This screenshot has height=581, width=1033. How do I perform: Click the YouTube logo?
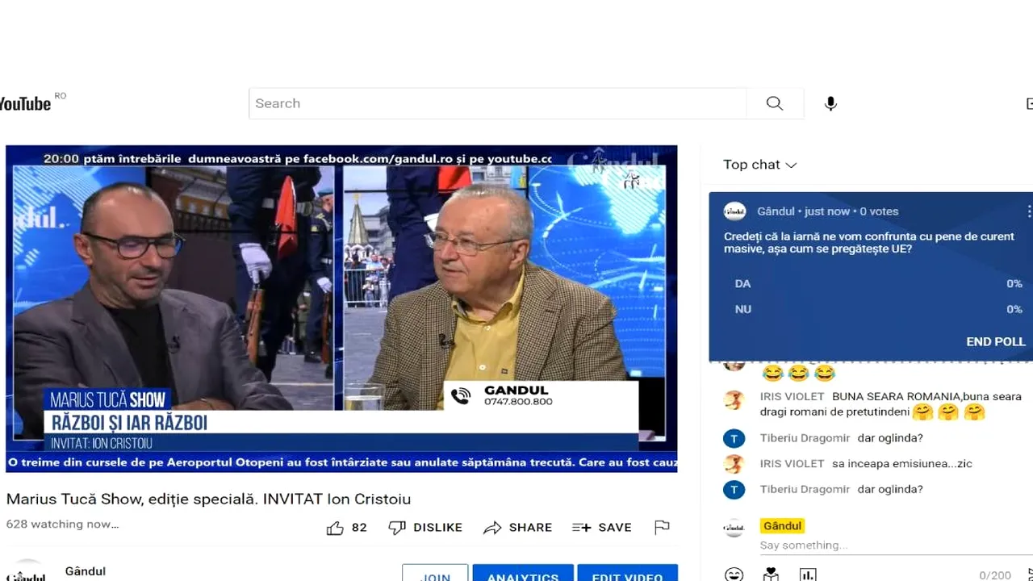[x=24, y=102]
